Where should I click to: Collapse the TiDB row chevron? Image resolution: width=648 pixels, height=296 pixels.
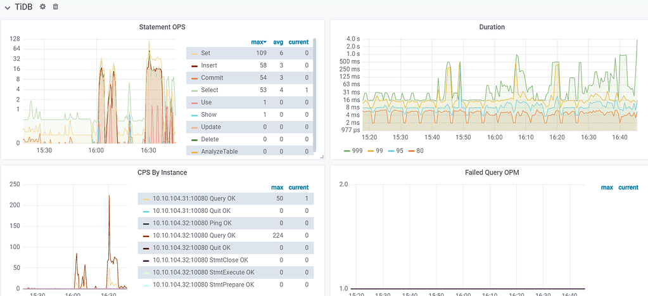(7, 7)
